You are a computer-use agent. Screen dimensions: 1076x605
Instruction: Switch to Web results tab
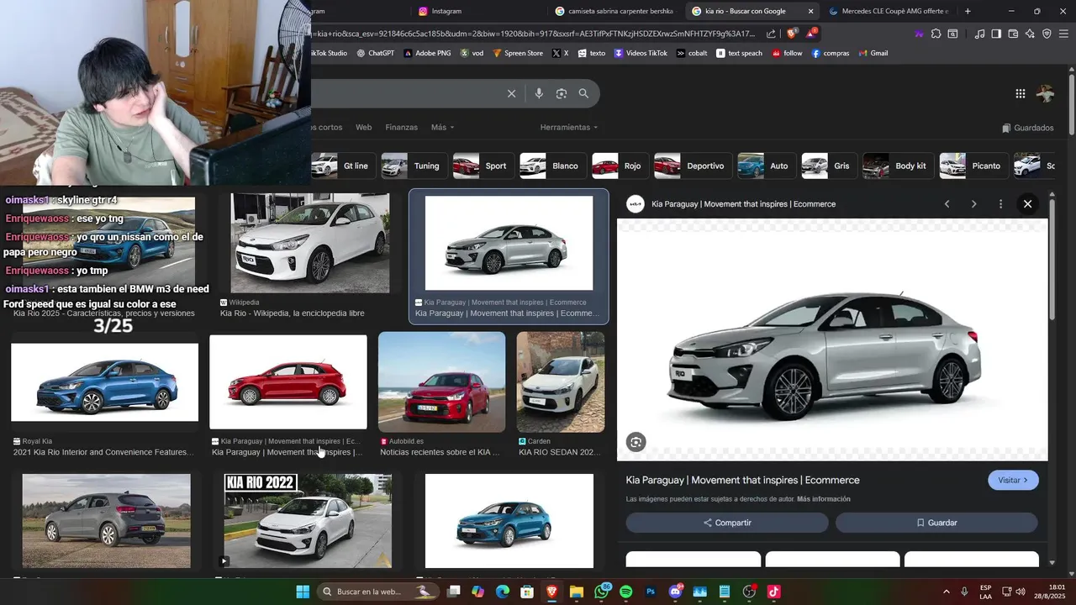pyautogui.click(x=363, y=128)
